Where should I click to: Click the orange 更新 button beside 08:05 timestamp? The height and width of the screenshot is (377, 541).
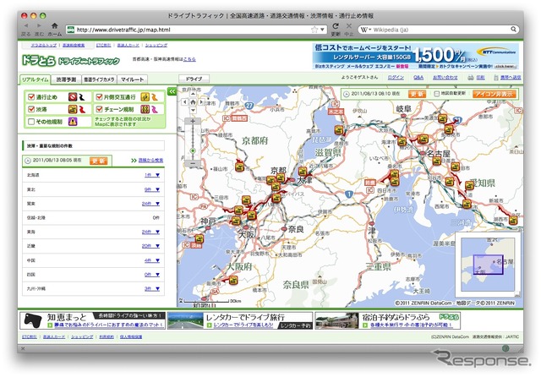coord(98,161)
